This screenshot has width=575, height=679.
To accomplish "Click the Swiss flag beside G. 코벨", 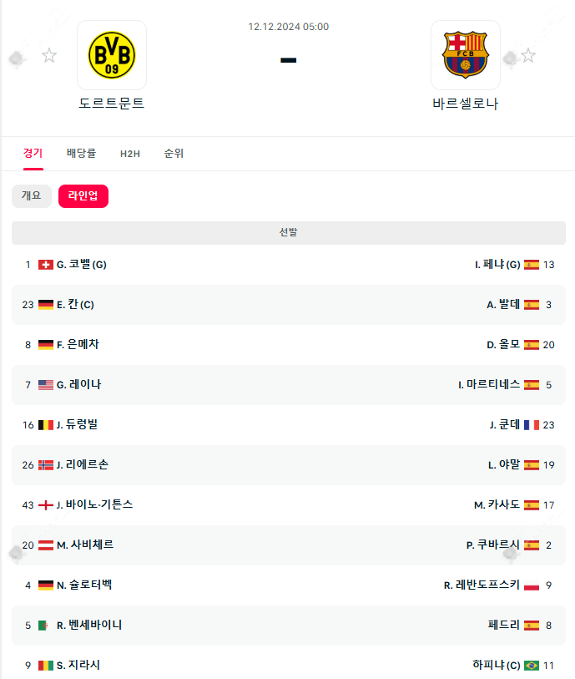I will click(x=46, y=265).
